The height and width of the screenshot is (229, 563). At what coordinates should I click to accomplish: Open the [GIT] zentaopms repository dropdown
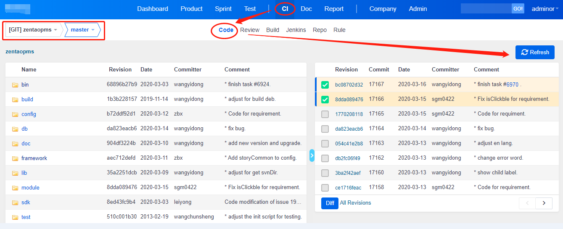tap(33, 30)
